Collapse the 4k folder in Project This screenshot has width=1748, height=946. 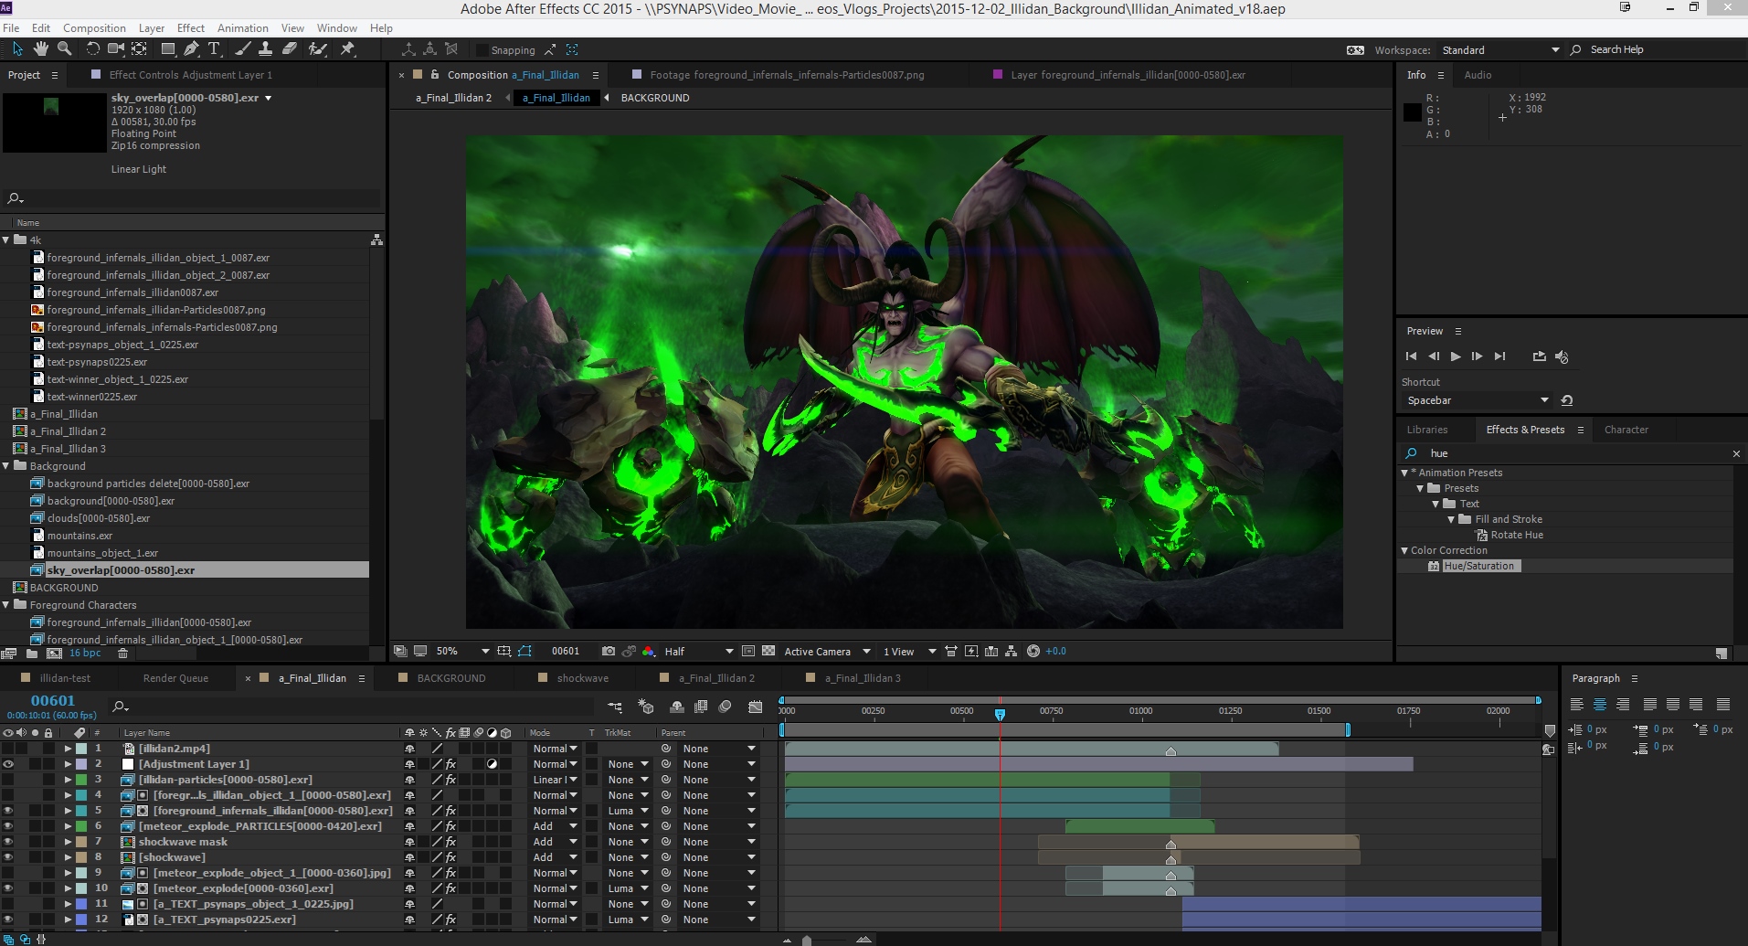(x=6, y=239)
